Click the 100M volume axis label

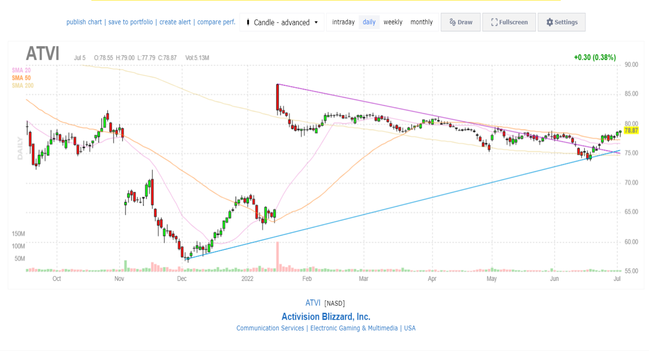point(18,246)
